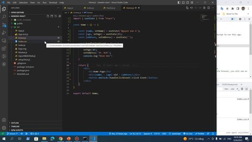Open the Source Control view
252x142 pixels.
[x=4, y=24]
